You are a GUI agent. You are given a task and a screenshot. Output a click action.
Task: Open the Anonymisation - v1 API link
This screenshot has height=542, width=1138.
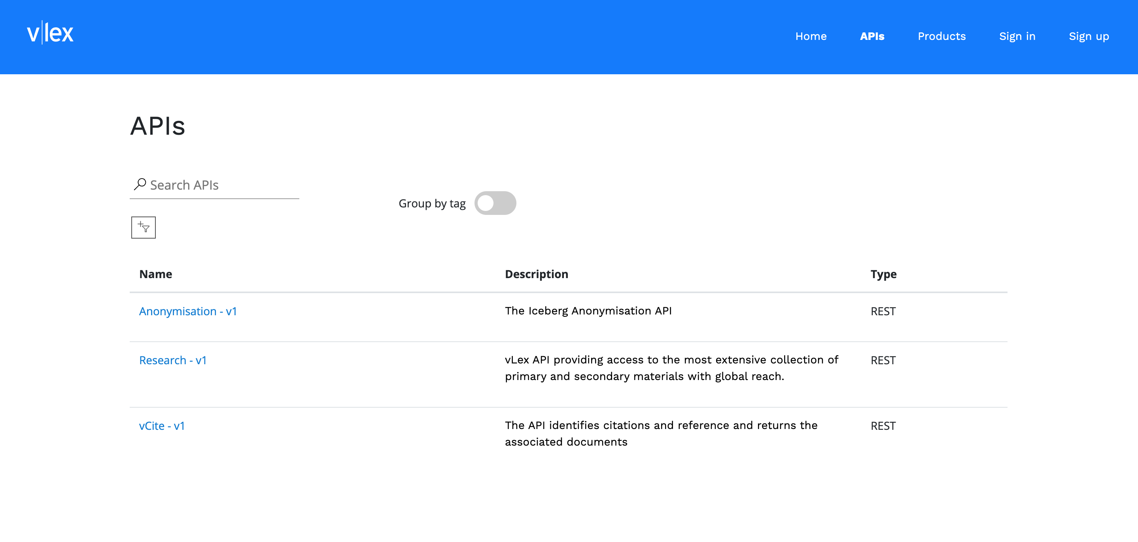tap(188, 311)
